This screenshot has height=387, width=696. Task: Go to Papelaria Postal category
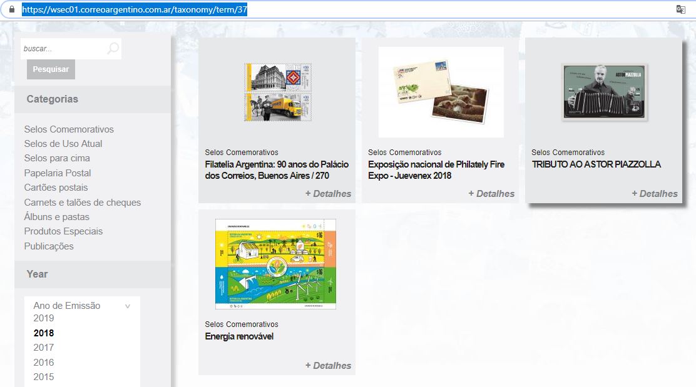57,173
